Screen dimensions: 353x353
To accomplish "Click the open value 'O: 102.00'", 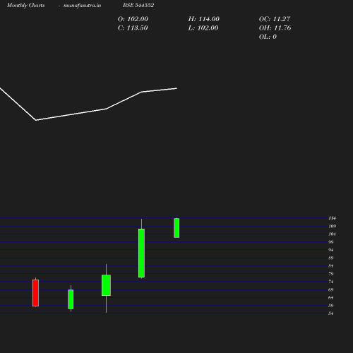I will tap(133, 19).
